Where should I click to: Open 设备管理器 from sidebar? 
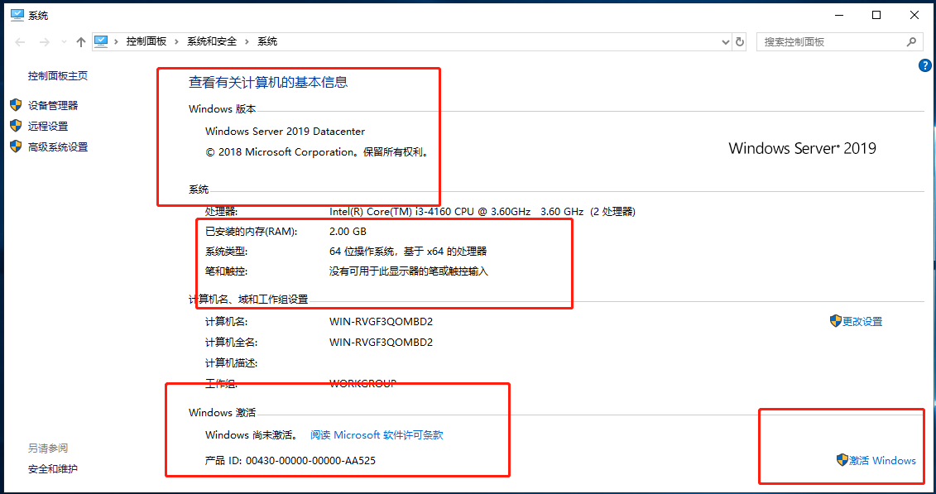click(53, 106)
